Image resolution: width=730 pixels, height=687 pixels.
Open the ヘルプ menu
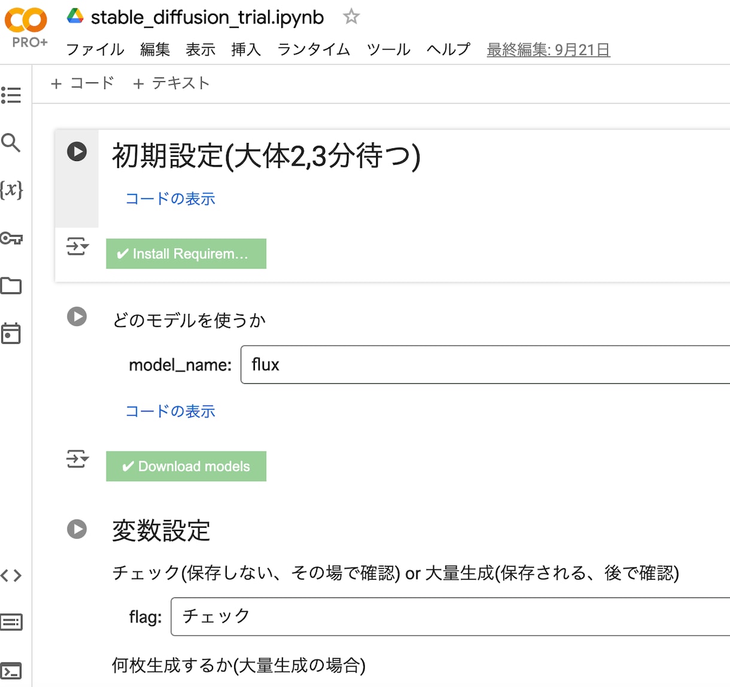[x=448, y=50]
